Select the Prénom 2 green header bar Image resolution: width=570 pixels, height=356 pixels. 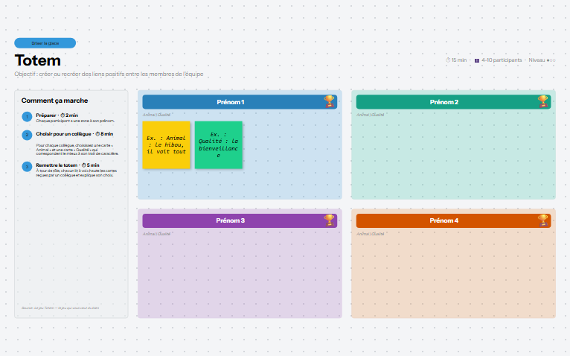pos(453,102)
